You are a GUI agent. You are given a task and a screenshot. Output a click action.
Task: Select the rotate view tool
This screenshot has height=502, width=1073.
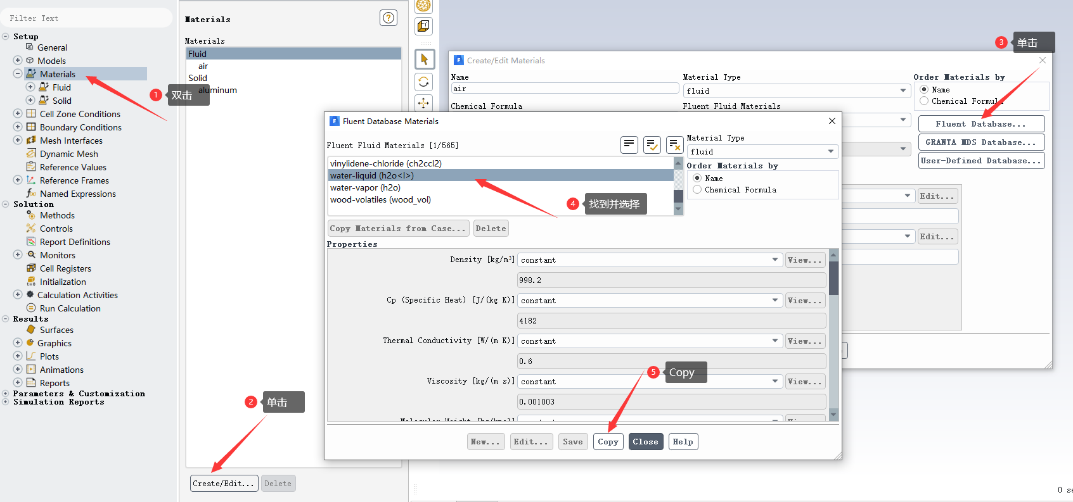(424, 82)
